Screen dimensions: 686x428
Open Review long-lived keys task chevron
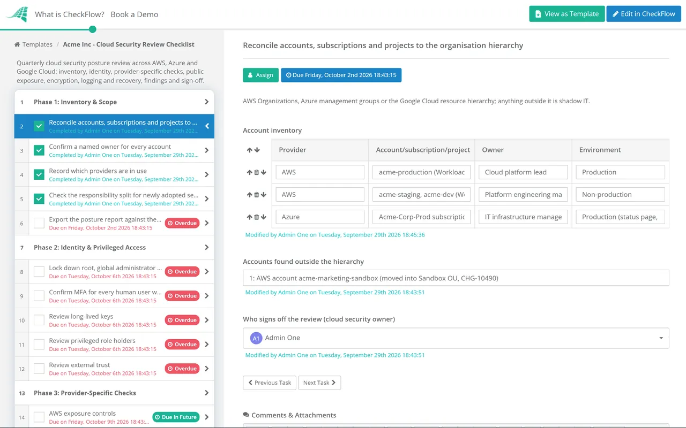coord(207,320)
